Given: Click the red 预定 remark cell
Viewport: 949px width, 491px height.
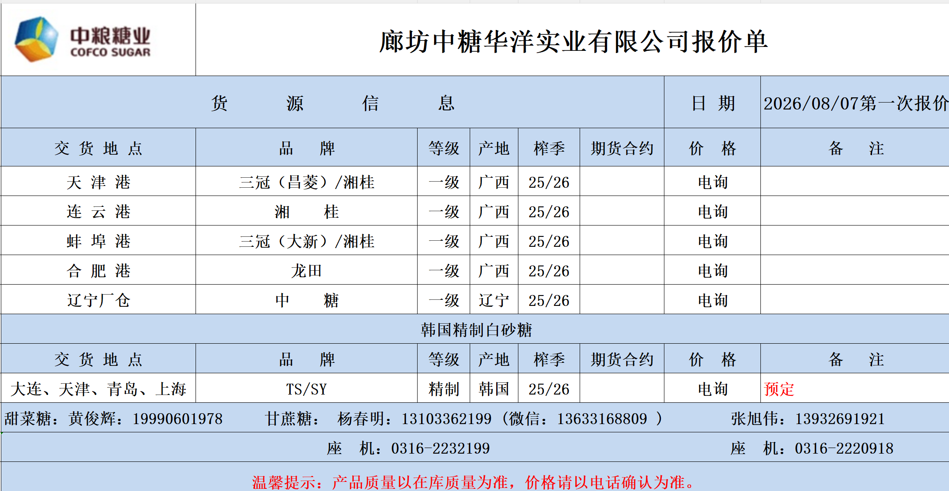Looking at the screenshot, I should [x=855, y=388].
